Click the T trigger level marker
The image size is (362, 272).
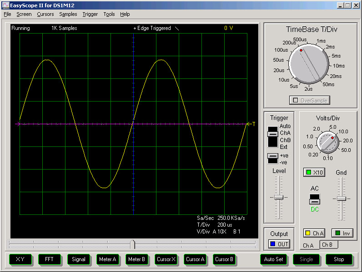(x=251, y=124)
